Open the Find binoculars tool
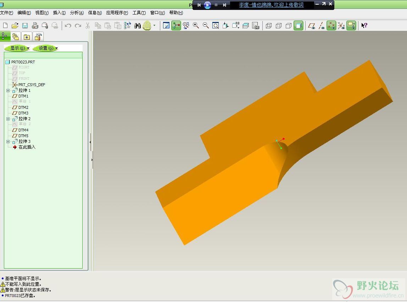The width and height of the screenshot is (407, 302). 137,26
